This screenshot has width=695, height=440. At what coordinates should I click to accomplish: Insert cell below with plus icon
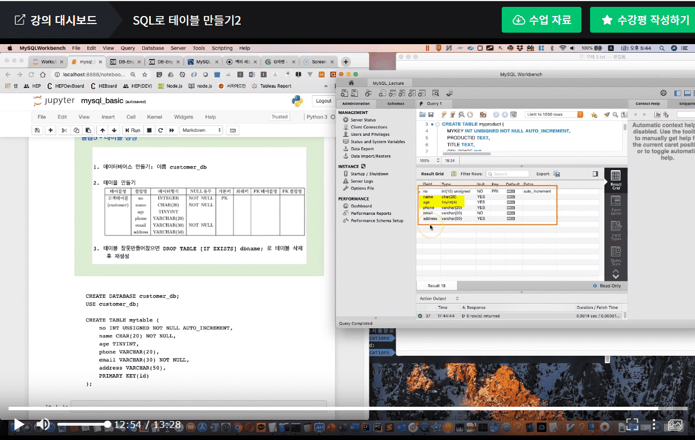[x=50, y=130]
